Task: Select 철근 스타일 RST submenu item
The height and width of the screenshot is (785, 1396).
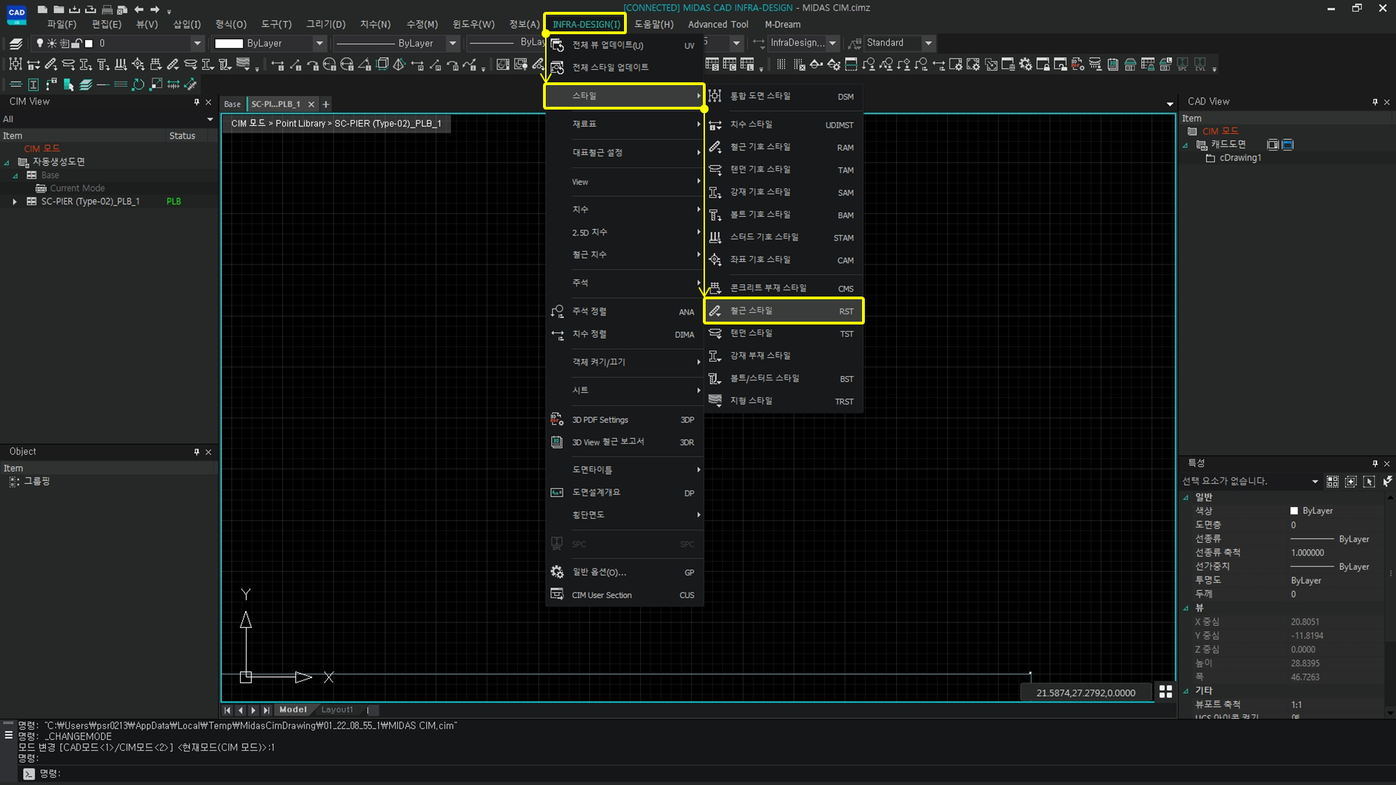Action: pyautogui.click(x=784, y=311)
